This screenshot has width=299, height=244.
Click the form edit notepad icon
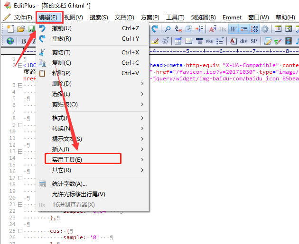point(267,41)
